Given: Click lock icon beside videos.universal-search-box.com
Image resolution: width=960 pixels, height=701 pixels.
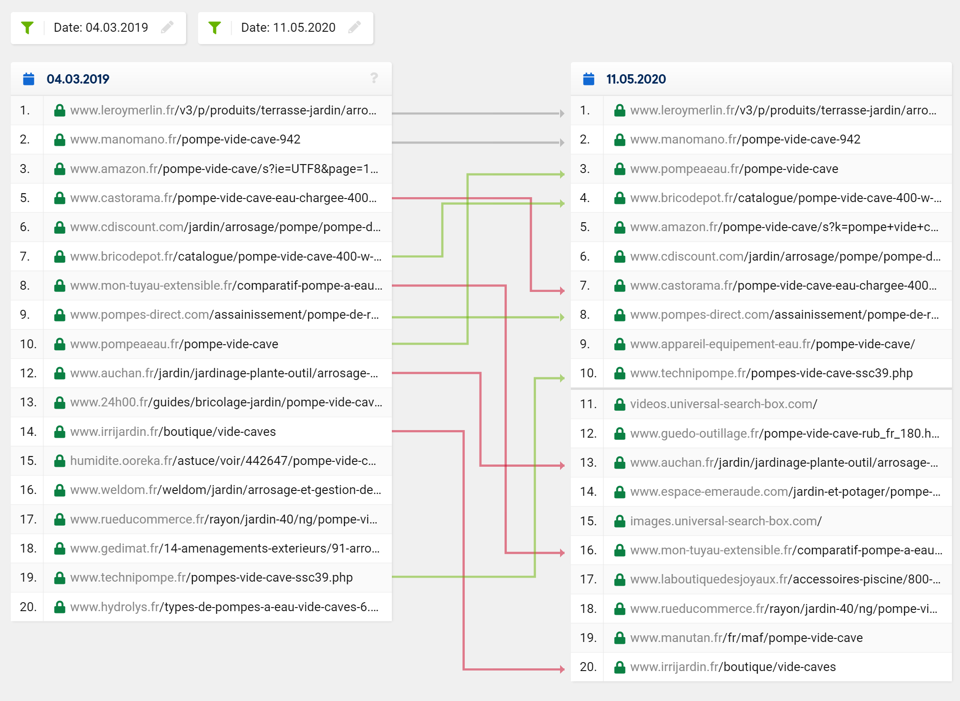Looking at the screenshot, I should [620, 404].
